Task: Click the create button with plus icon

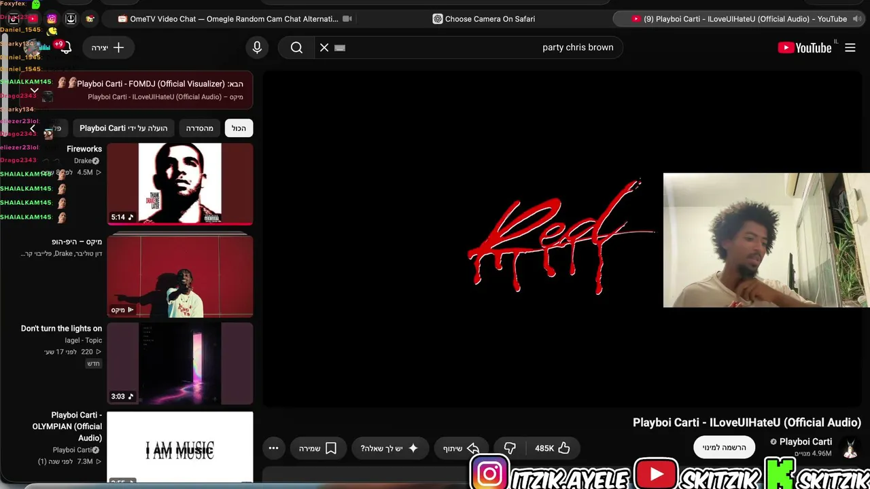Action: pos(109,48)
